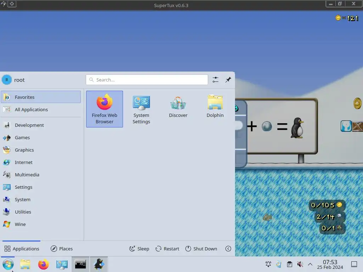Select the Favorites category

tap(41, 97)
